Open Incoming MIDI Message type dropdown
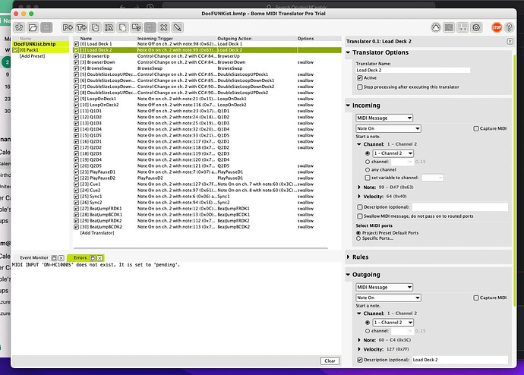 384,118
